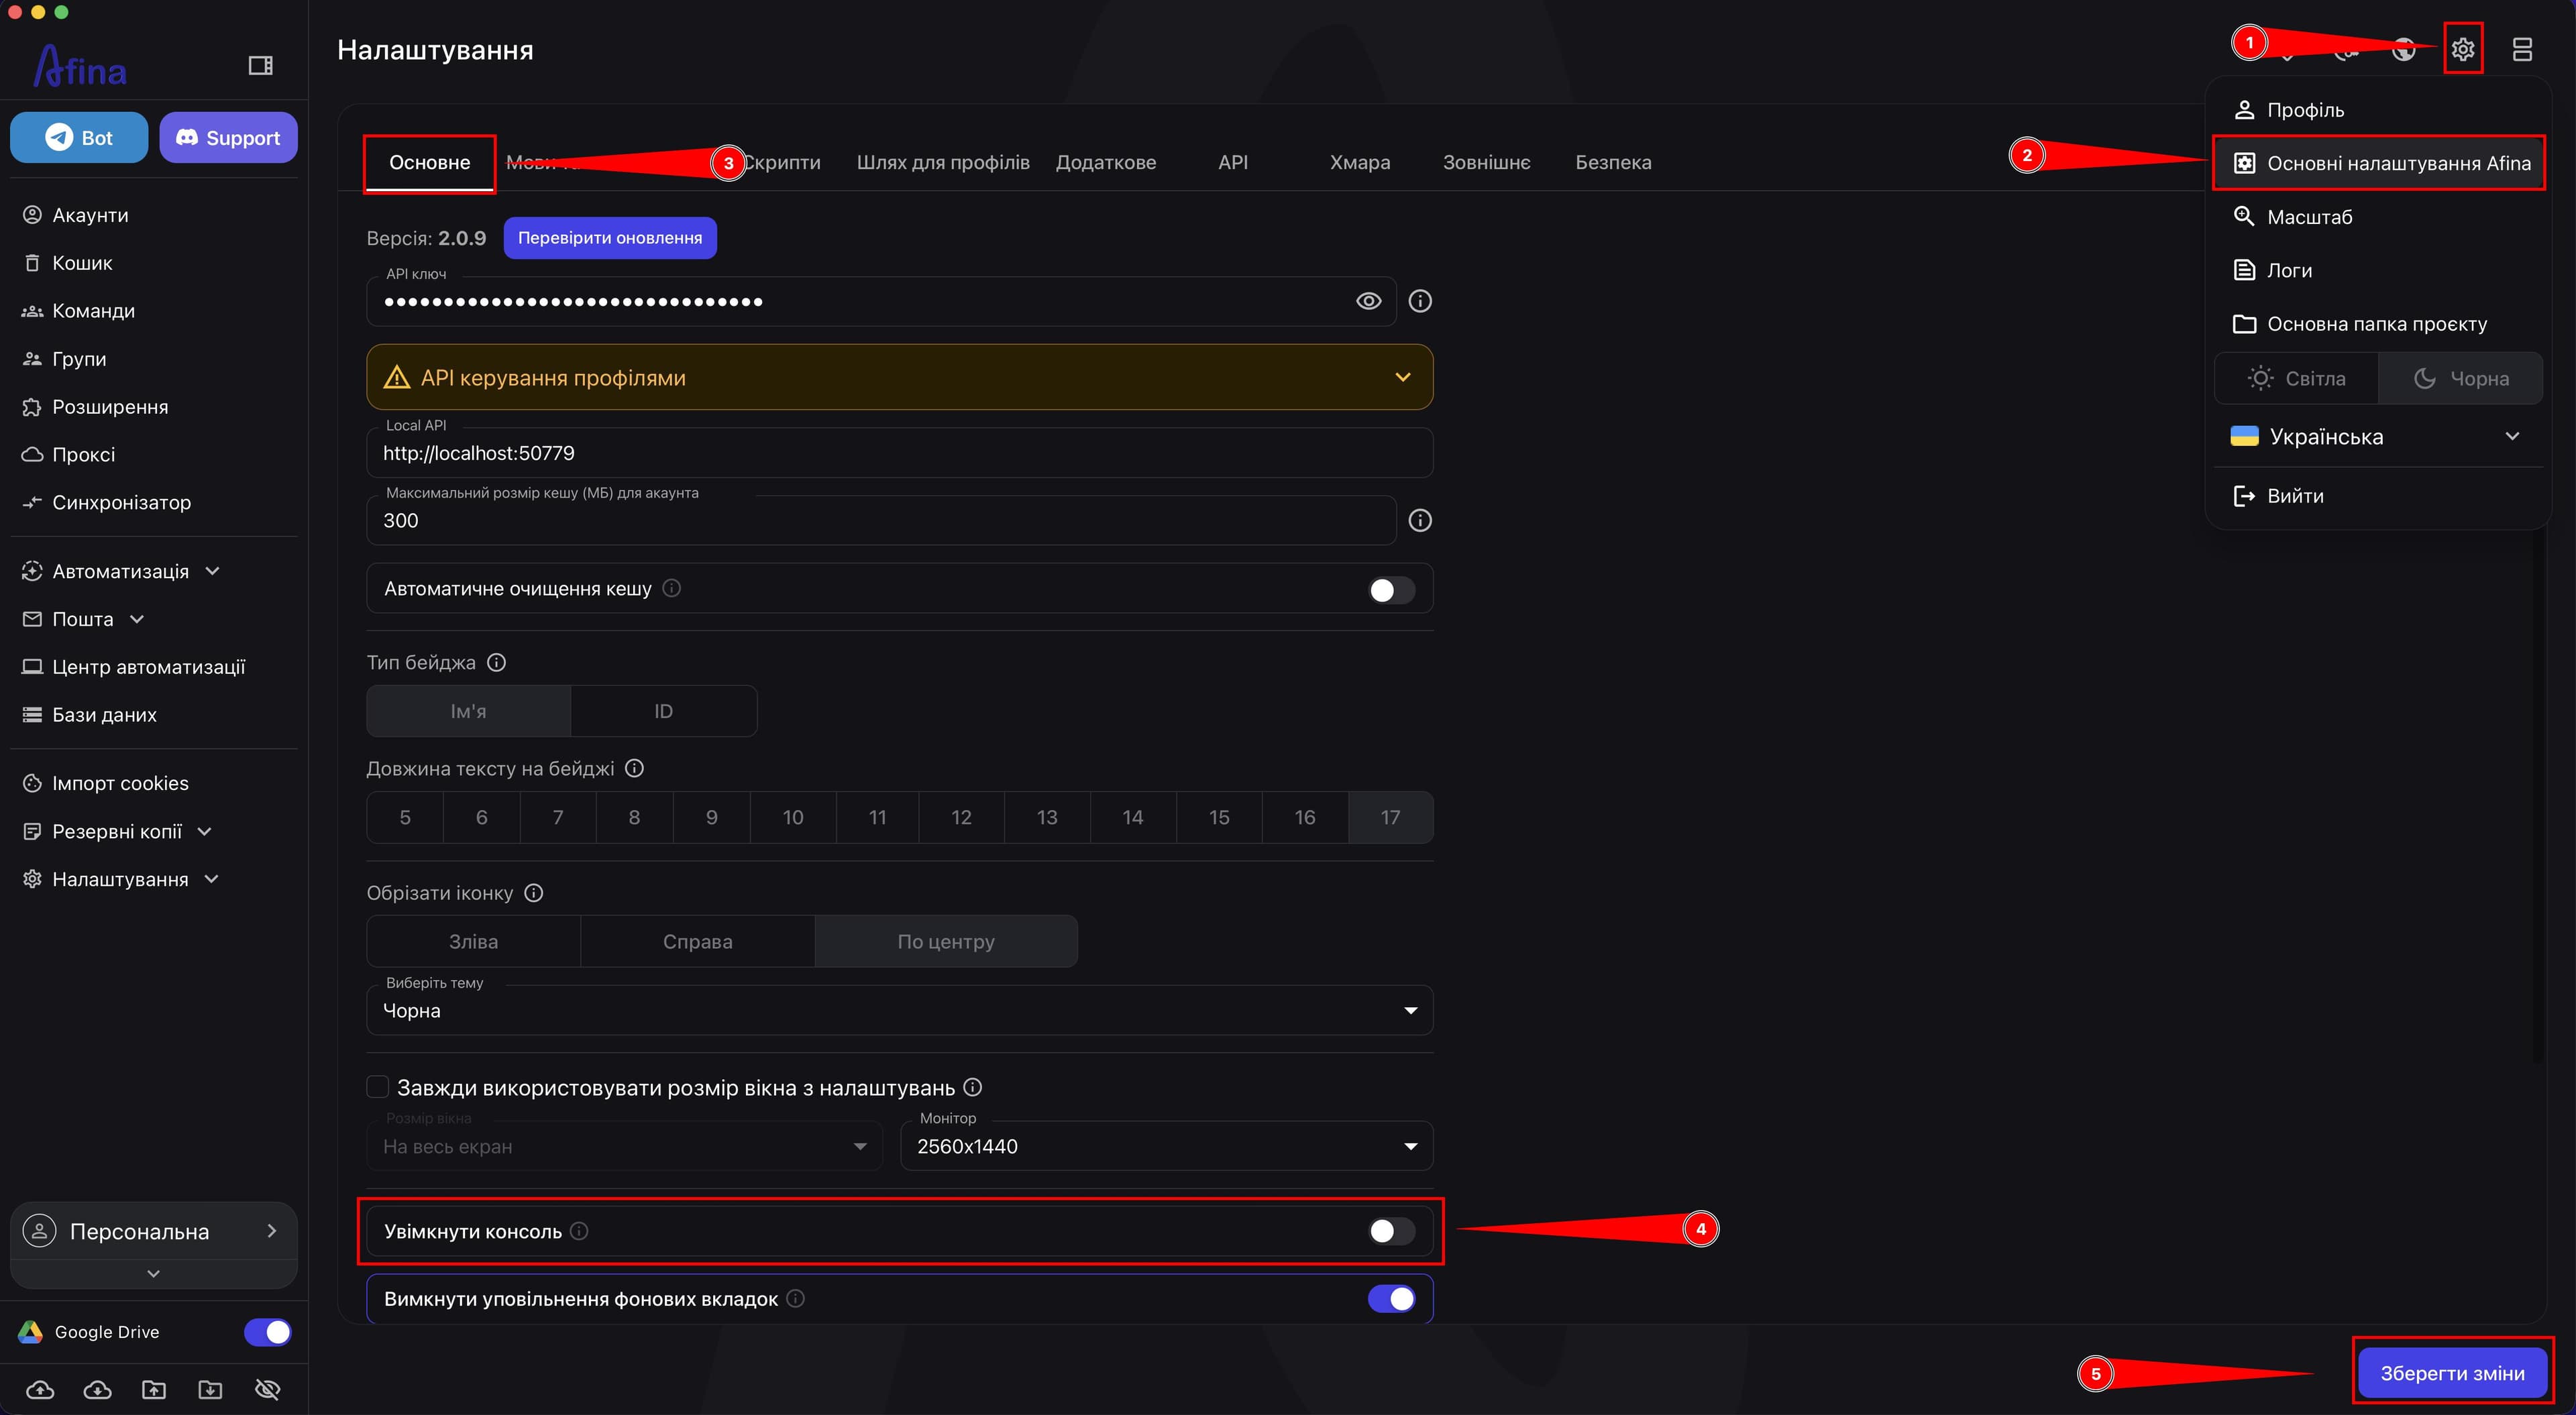The width and height of the screenshot is (2576, 1415).
Task: Select badge text length 12
Action: 961,818
